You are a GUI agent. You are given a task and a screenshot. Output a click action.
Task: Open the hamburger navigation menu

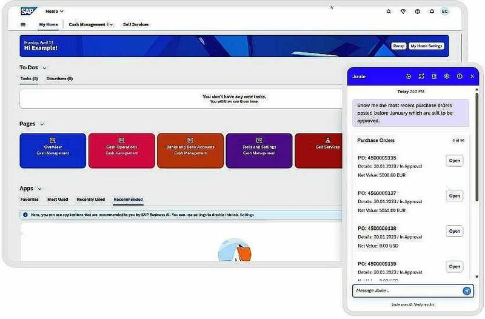(x=23, y=24)
